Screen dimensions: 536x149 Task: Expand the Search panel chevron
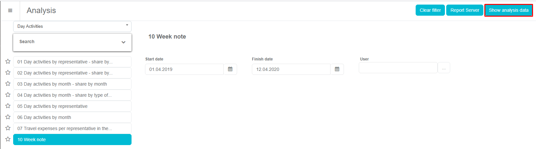tap(123, 42)
